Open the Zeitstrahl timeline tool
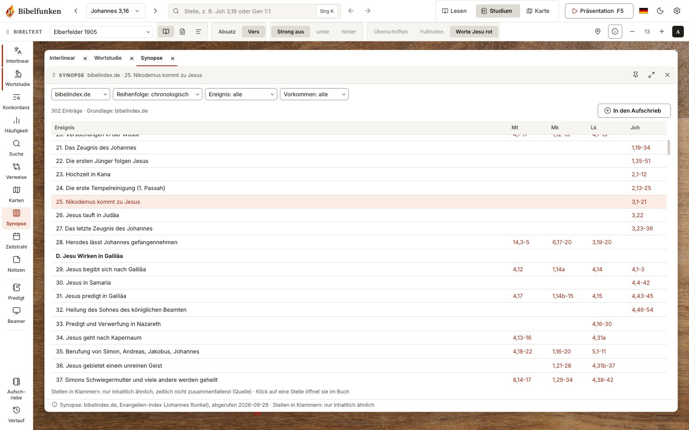 16,241
